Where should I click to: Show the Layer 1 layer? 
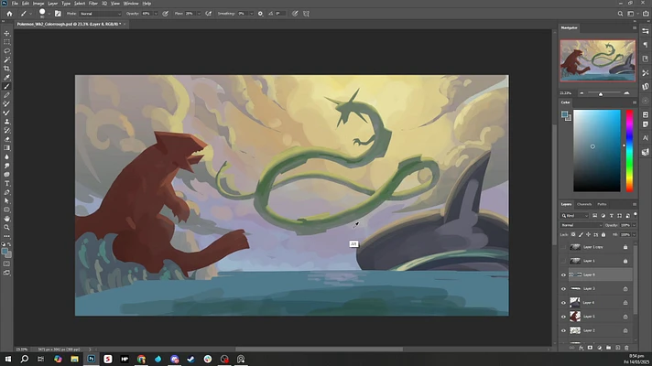click(563, 261)
